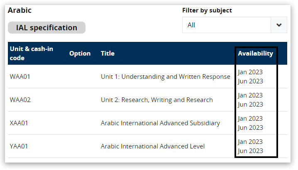The image size is (298, 170).
Task: Select the WAA01 unit code
Action: click(20, 77)
